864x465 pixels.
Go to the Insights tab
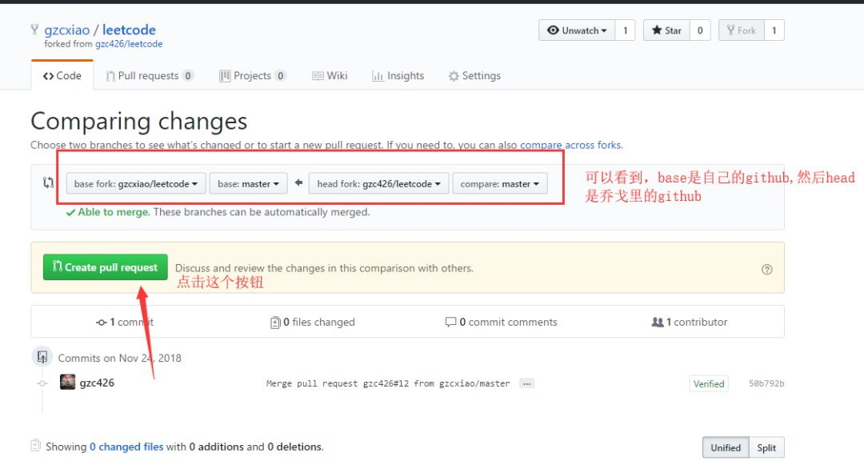[398, 75]
